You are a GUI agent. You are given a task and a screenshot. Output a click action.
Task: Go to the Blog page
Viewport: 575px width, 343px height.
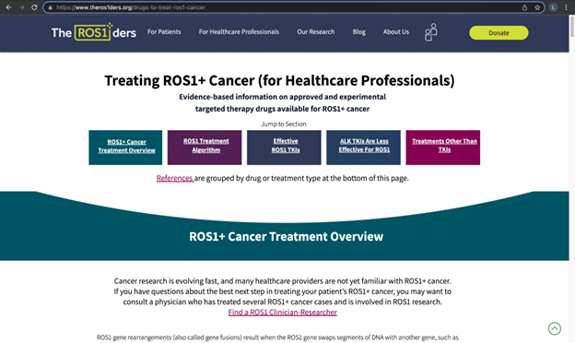point(359,32)
